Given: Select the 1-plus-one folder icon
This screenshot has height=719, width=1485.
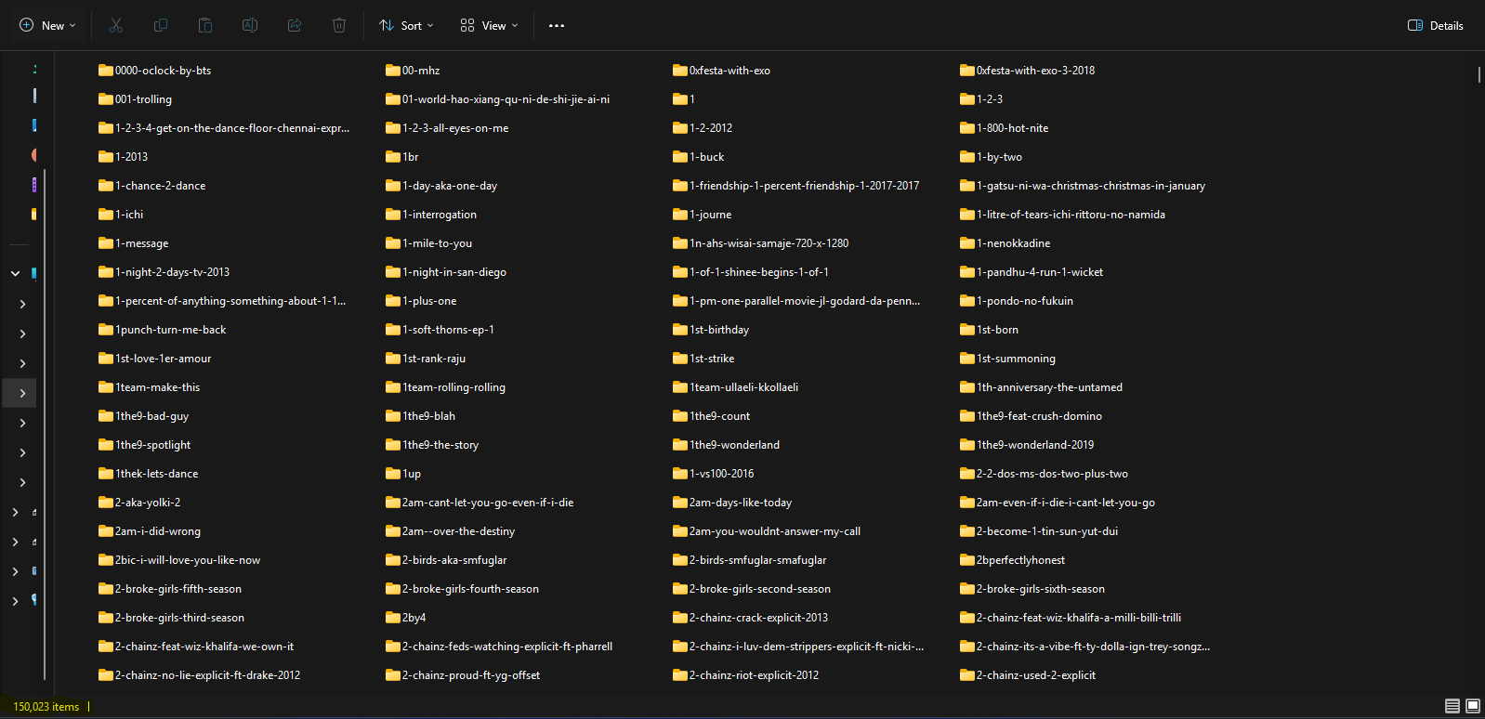Looking at the screenshot, I should coord(393,300).
